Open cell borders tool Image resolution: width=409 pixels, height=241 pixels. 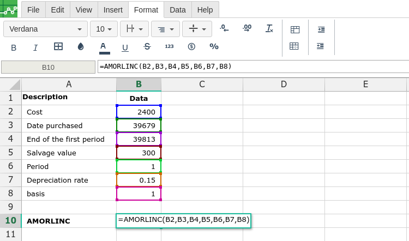[x=58, y=47]
